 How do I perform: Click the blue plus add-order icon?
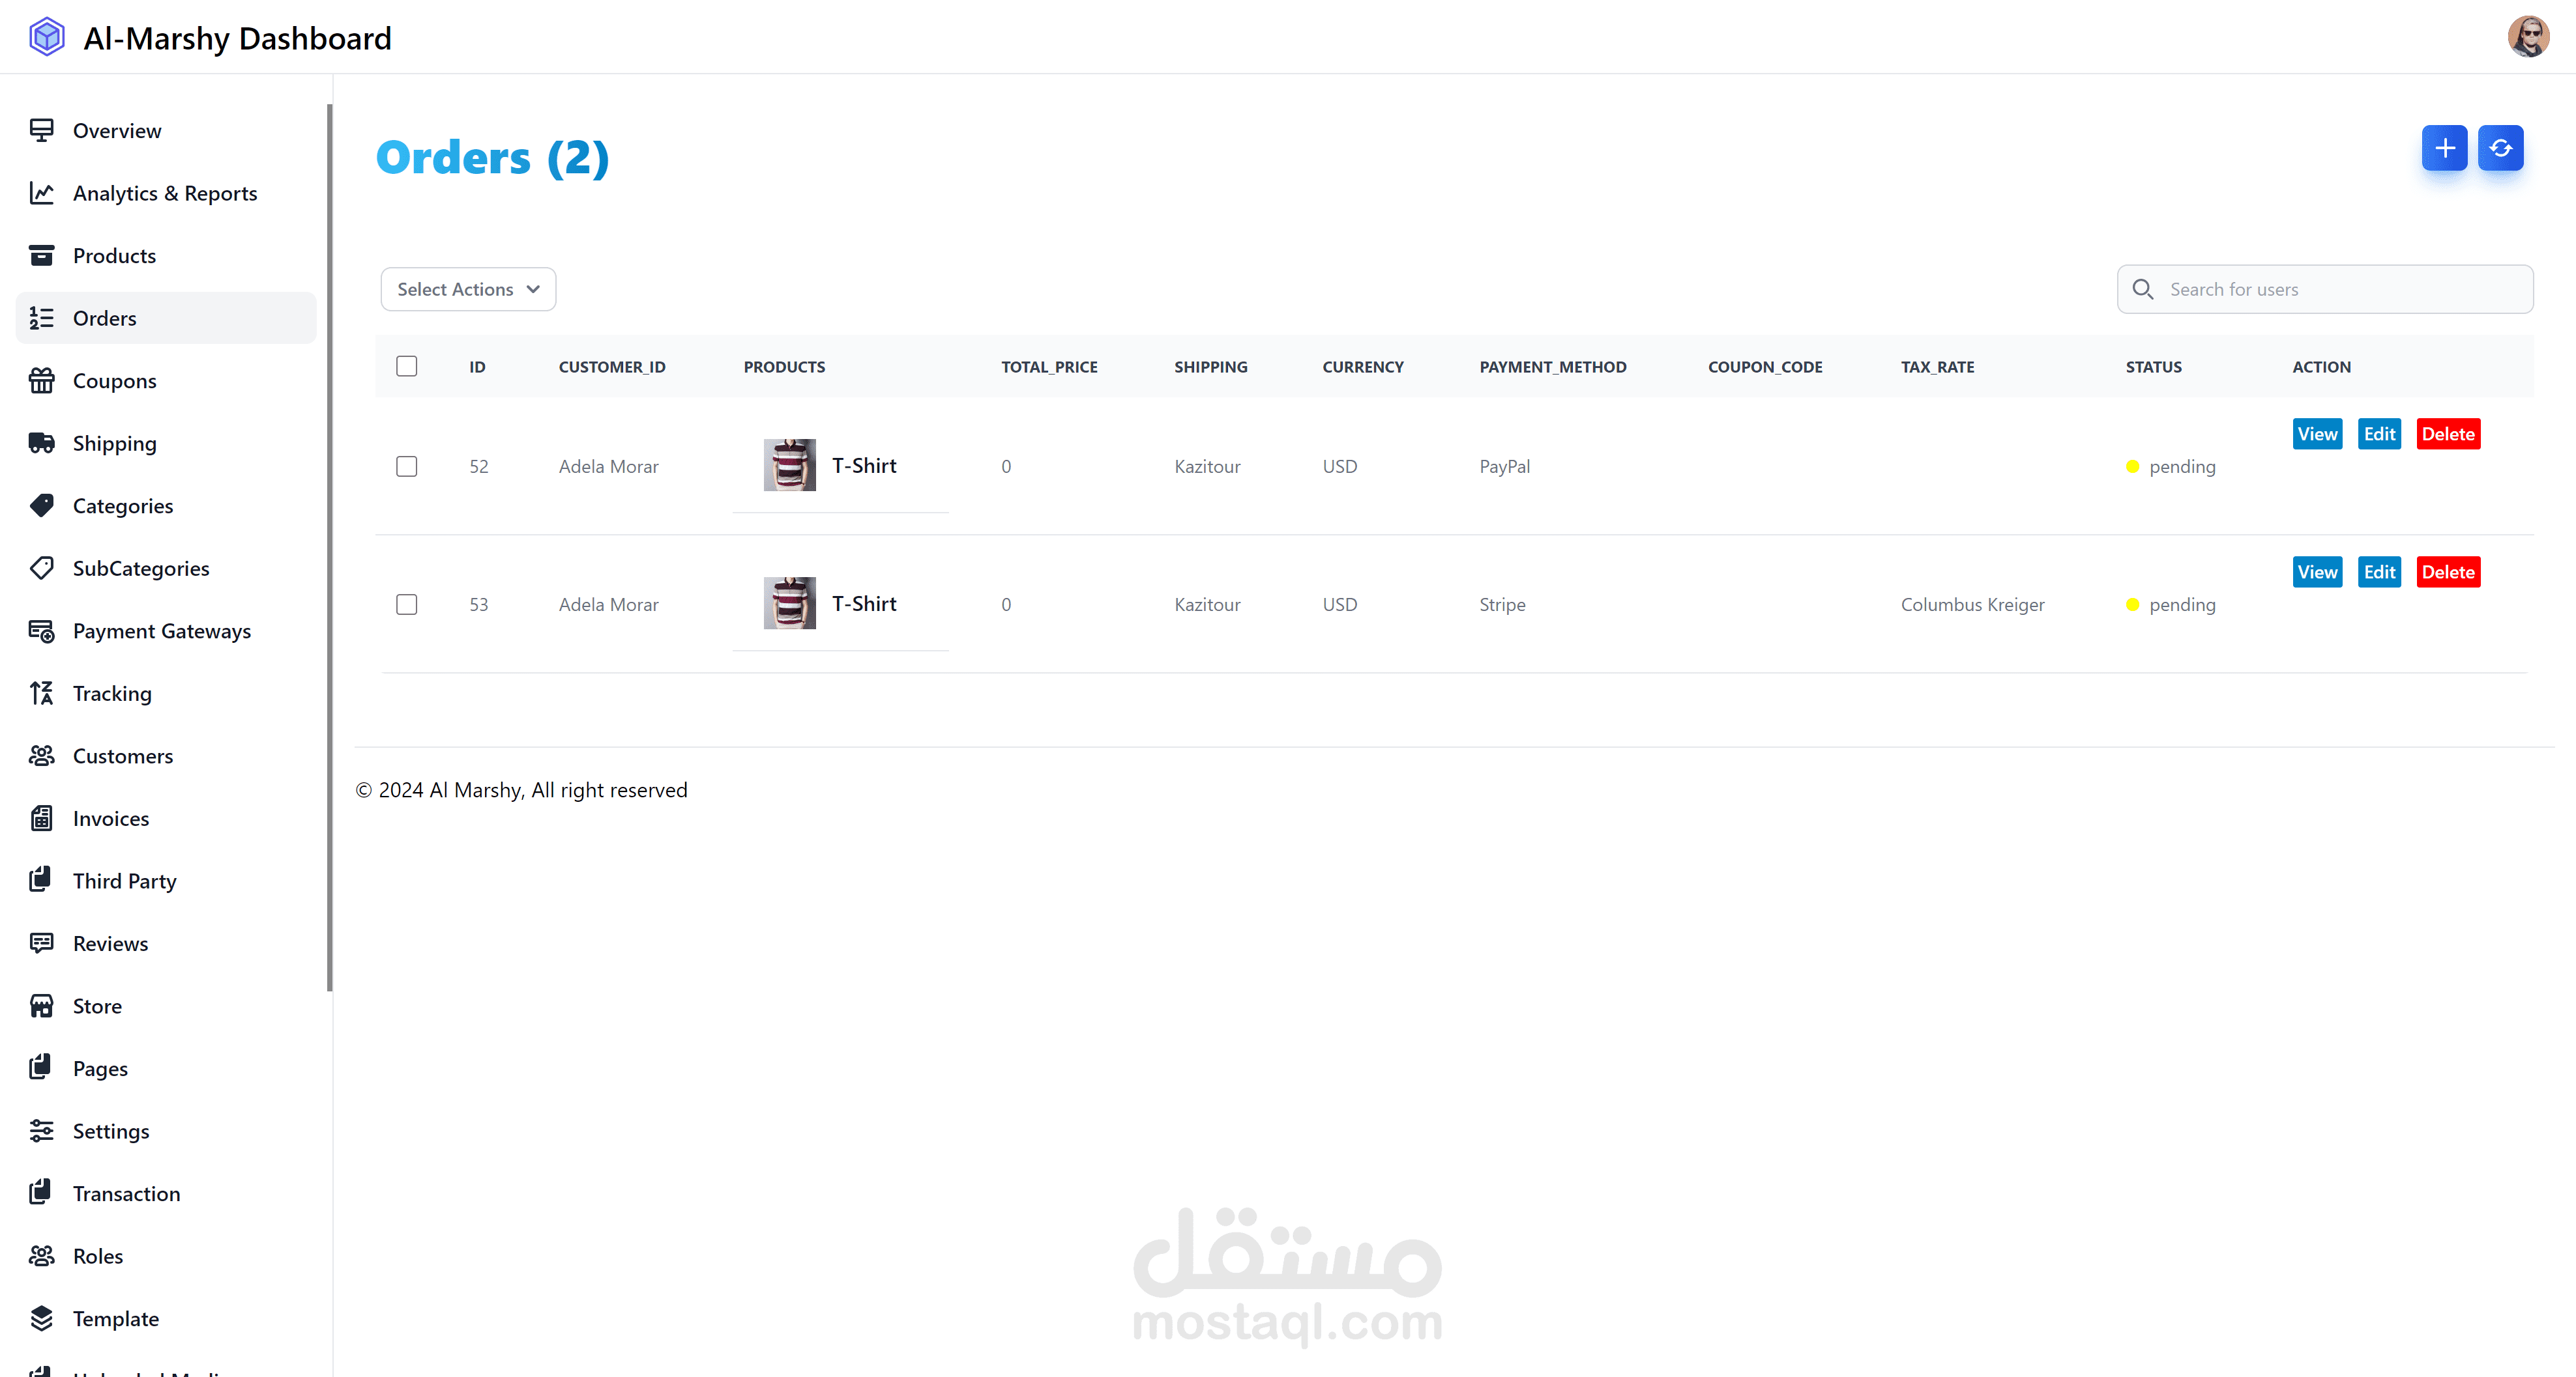pos(2444,148)
